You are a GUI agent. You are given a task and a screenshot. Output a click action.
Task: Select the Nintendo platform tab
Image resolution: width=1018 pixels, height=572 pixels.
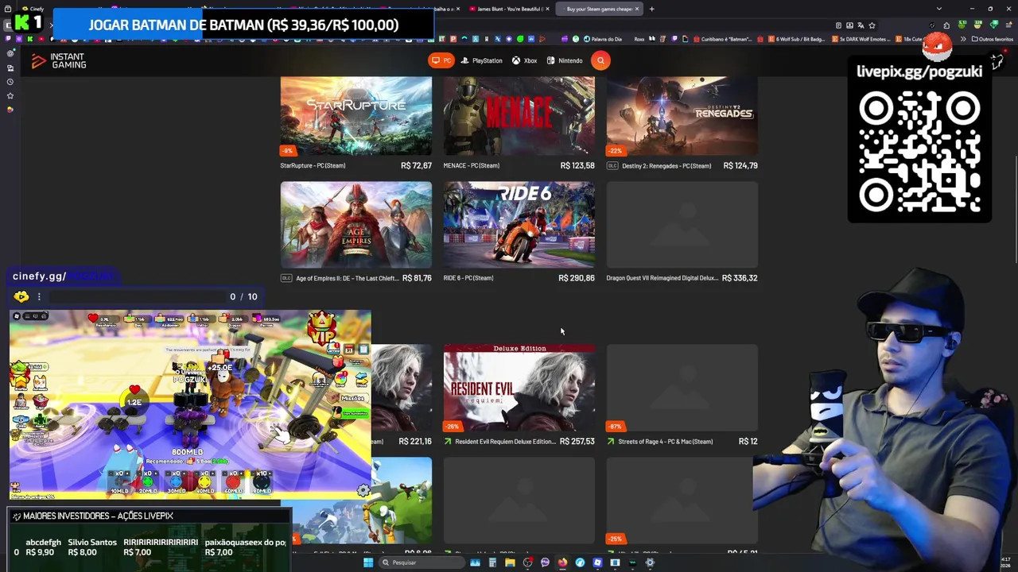click(x=565, y=60)
